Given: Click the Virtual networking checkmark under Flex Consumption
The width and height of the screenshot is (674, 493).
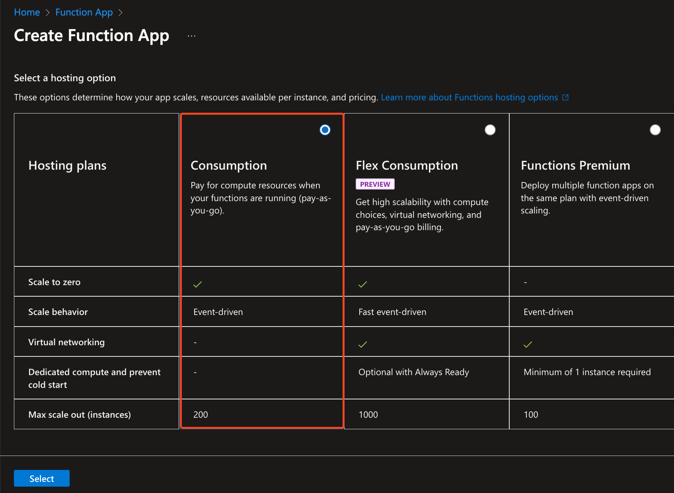Looking at the screenshot, I should point(363,344).
